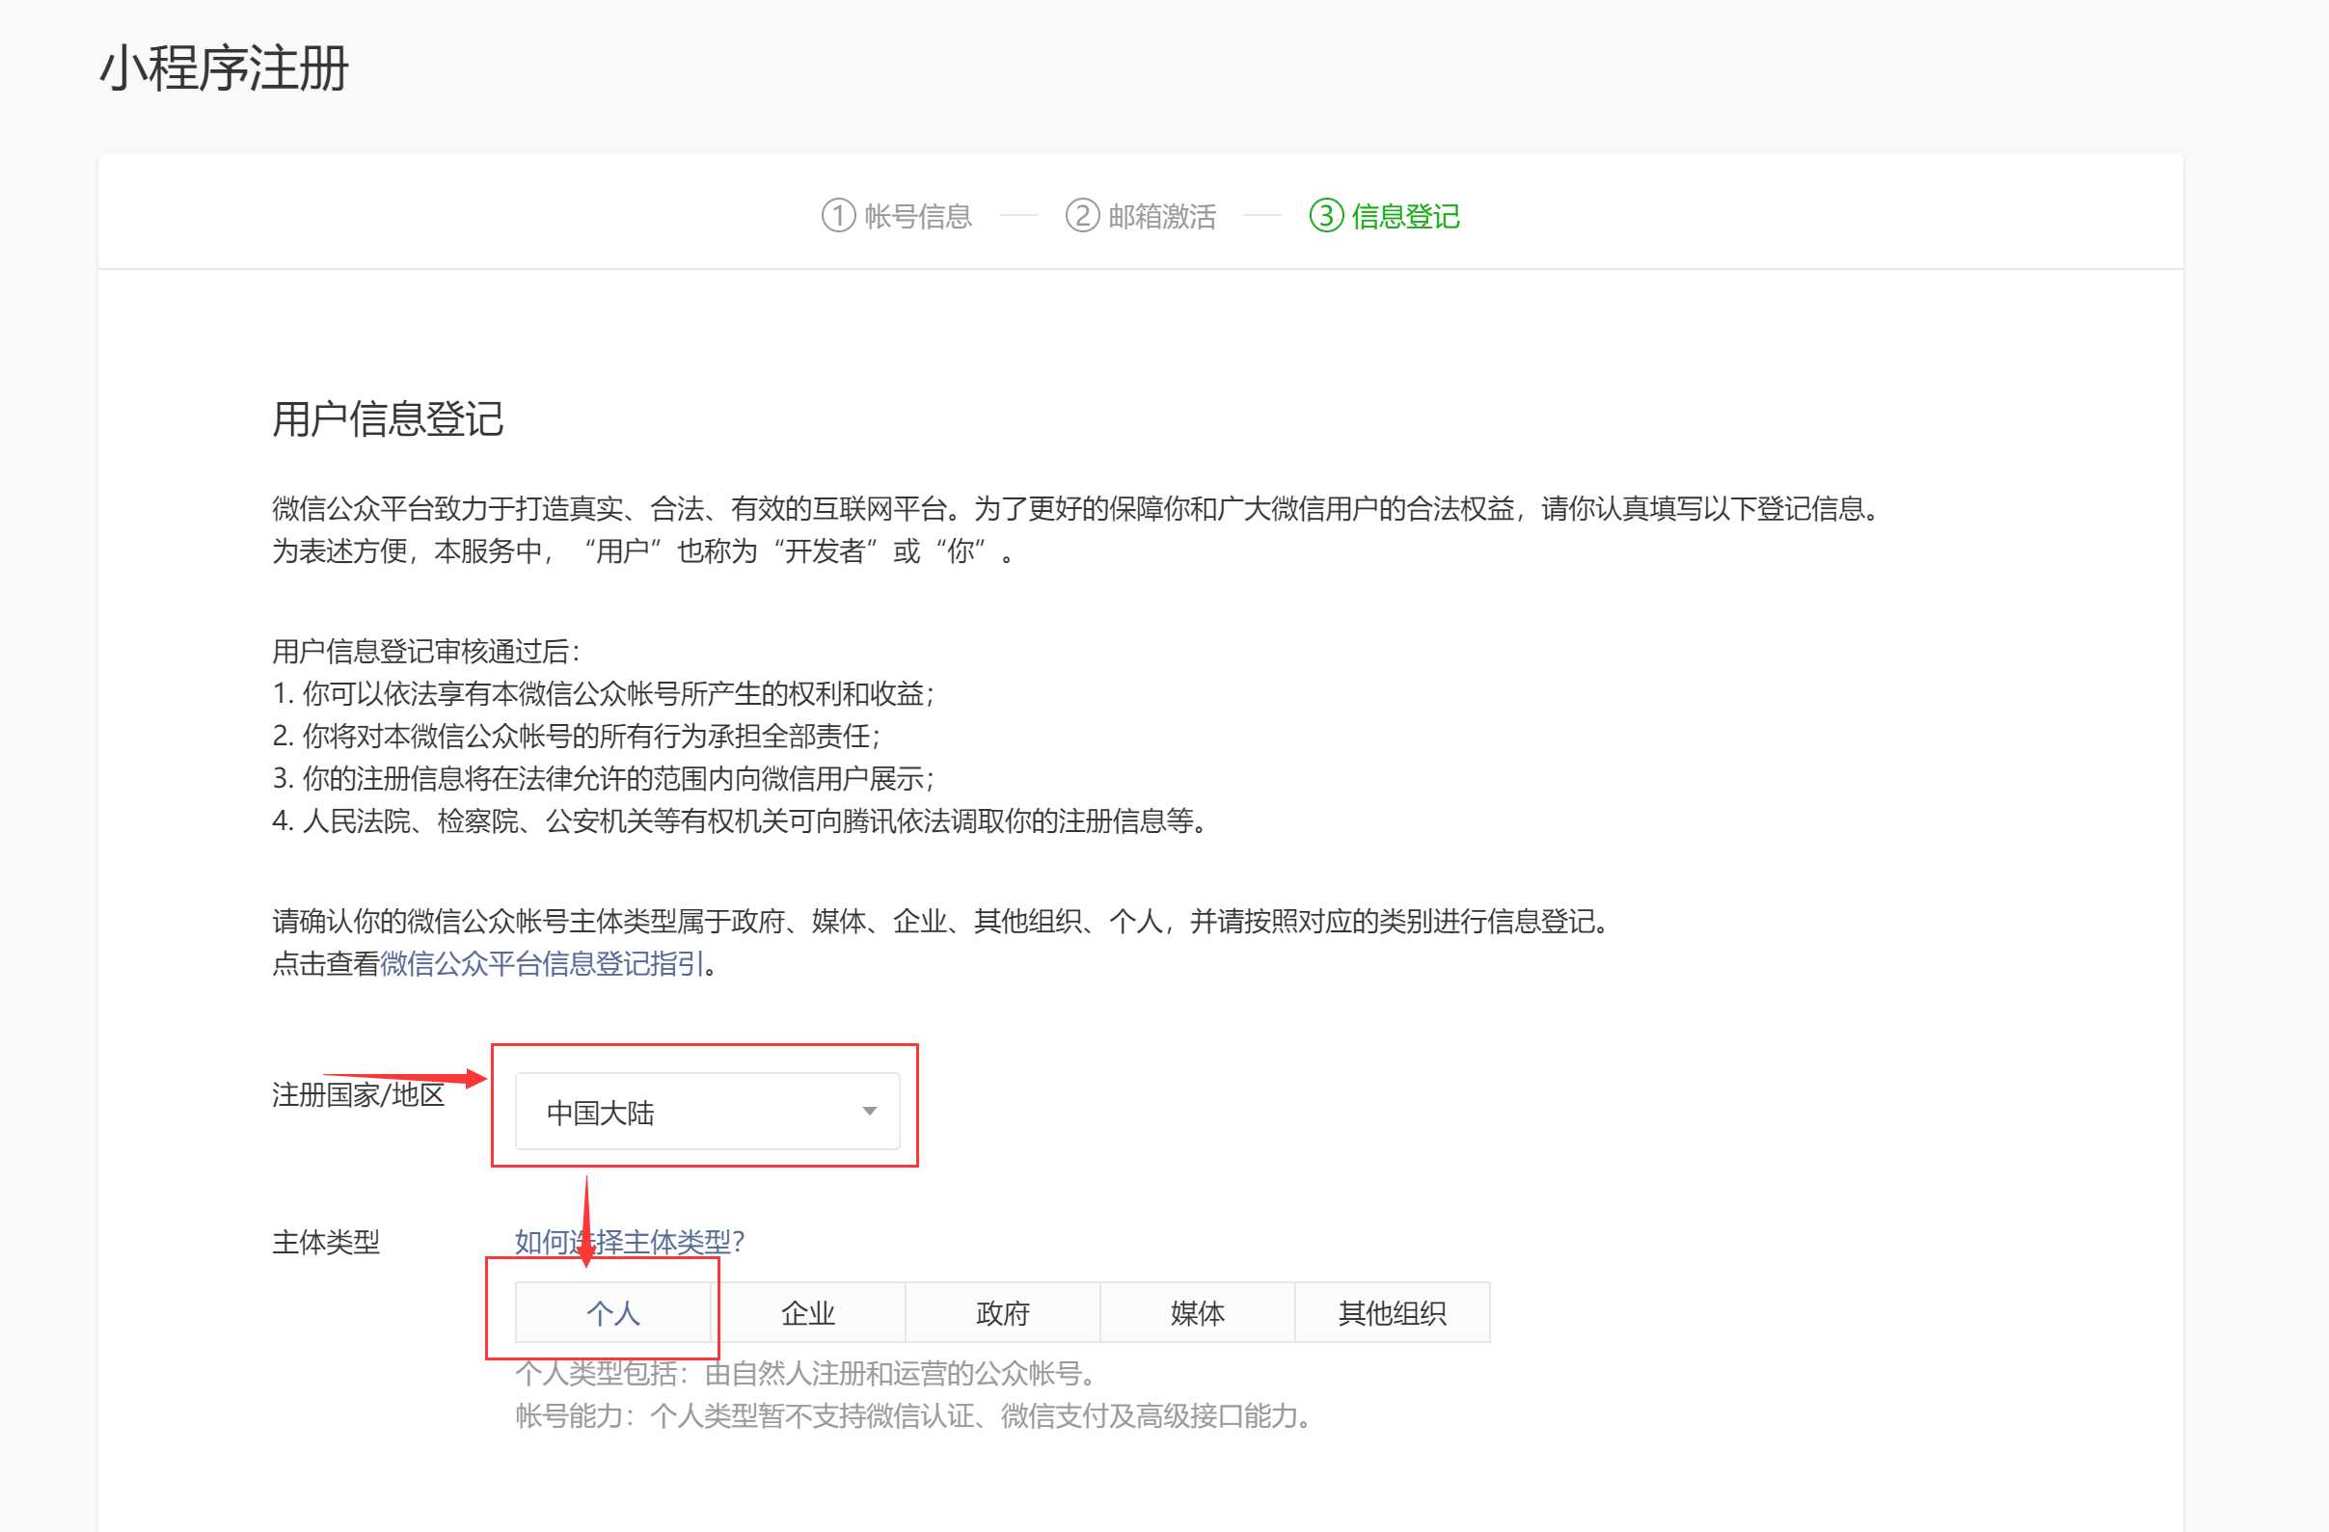Image resolution: width=2329 pixels, height=1532 pixels.
Task: Choose the 企业 subject type
Action: [x=807, y=1313]
